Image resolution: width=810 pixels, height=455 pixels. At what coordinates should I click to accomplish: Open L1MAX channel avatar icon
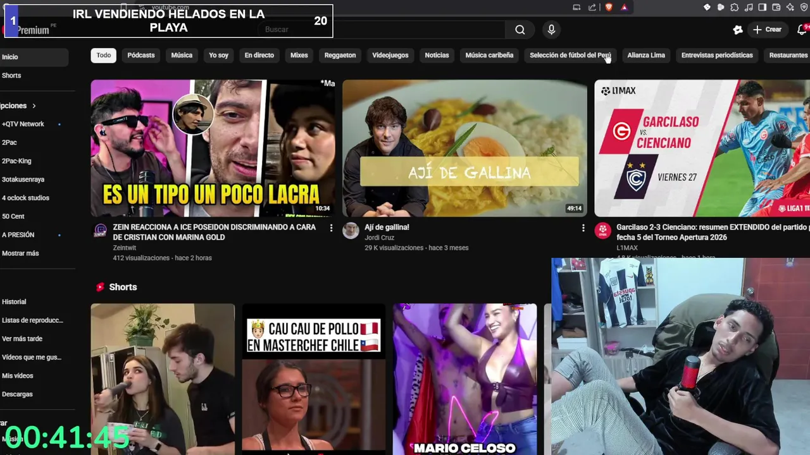[x=602, y=230]
